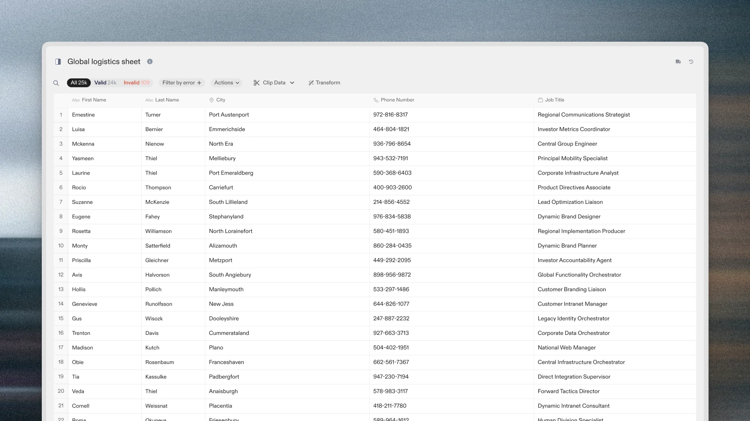Click the Job Title column header

pos(554,100)
